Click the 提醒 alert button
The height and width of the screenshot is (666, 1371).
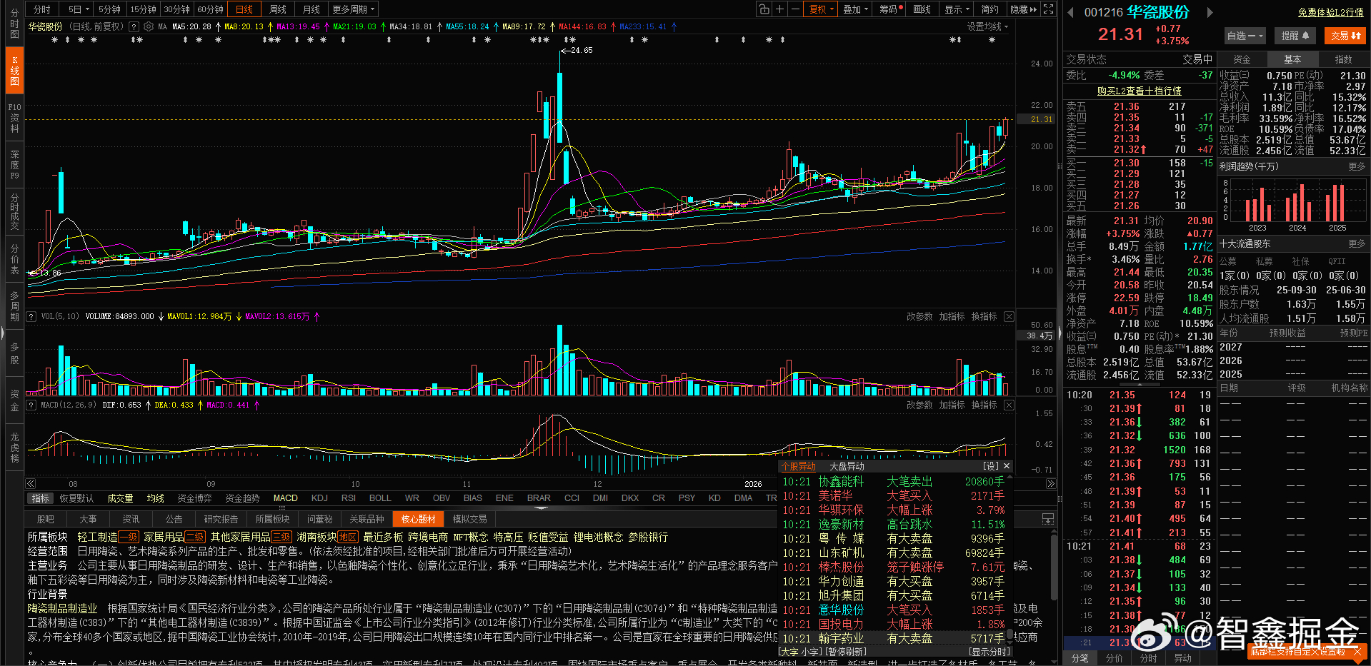(1295, 36)
